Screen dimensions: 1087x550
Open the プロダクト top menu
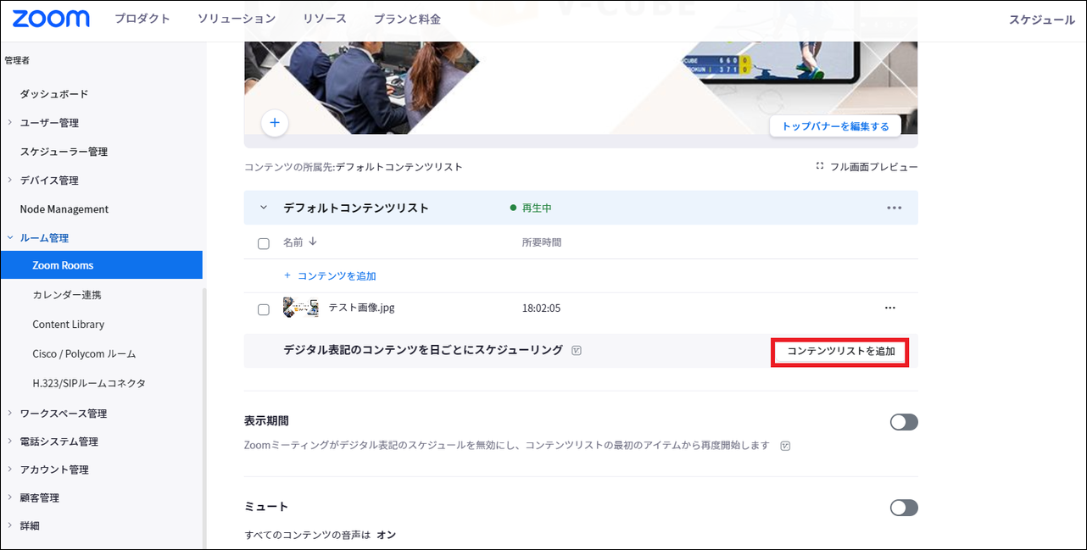coord(142,19)
